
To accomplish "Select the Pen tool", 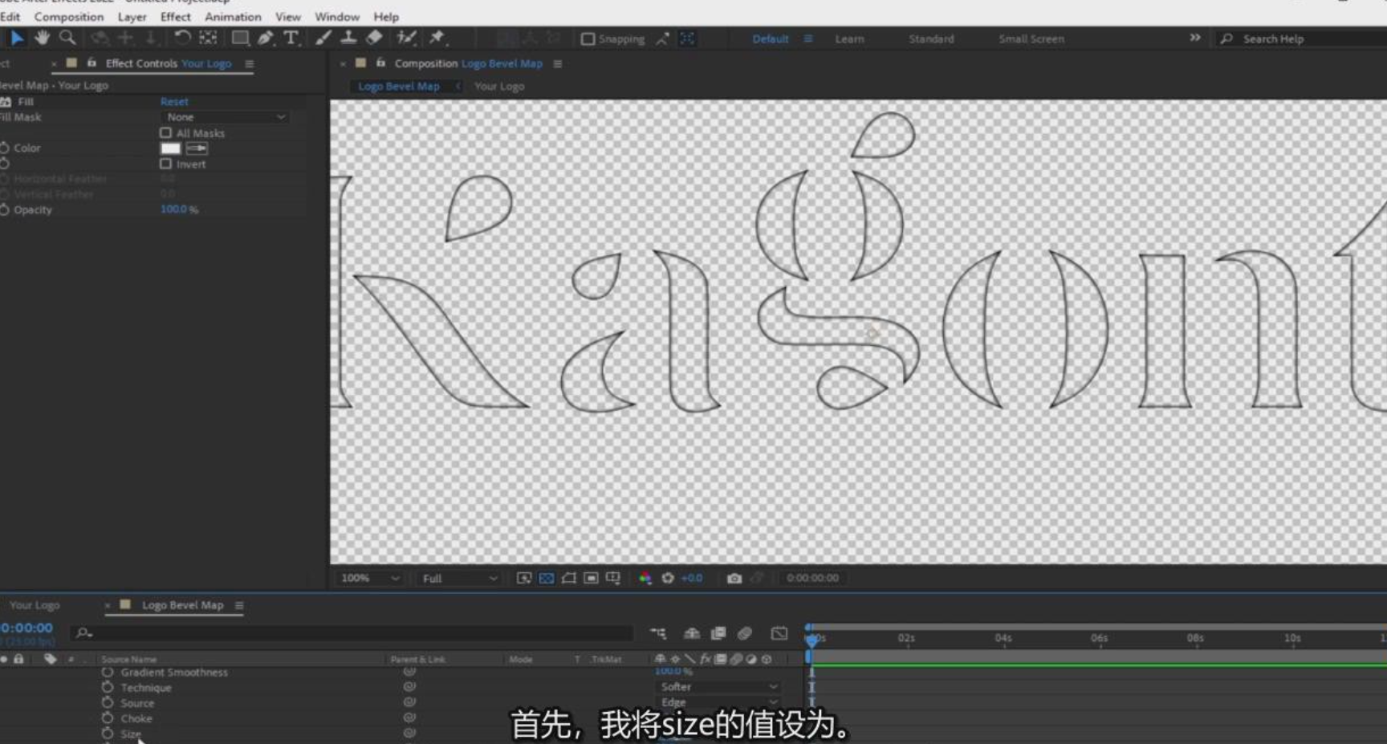I will (x=266, y=38).
